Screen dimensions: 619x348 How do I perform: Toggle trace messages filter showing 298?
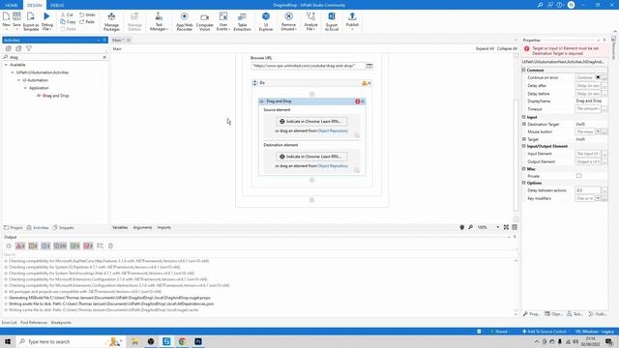60,246
